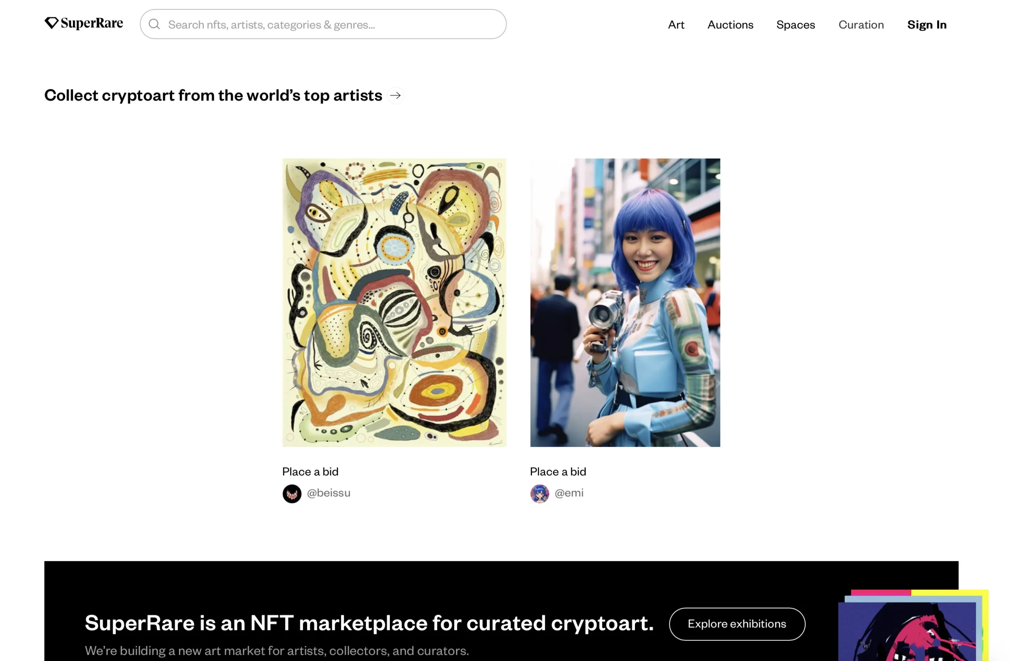Open the beissu artist avatar
The width and height of the screenshot is (1009, 661).
pyautogui.click(x=292, y=494)
